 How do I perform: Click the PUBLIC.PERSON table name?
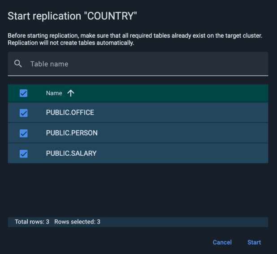point(72,133)
